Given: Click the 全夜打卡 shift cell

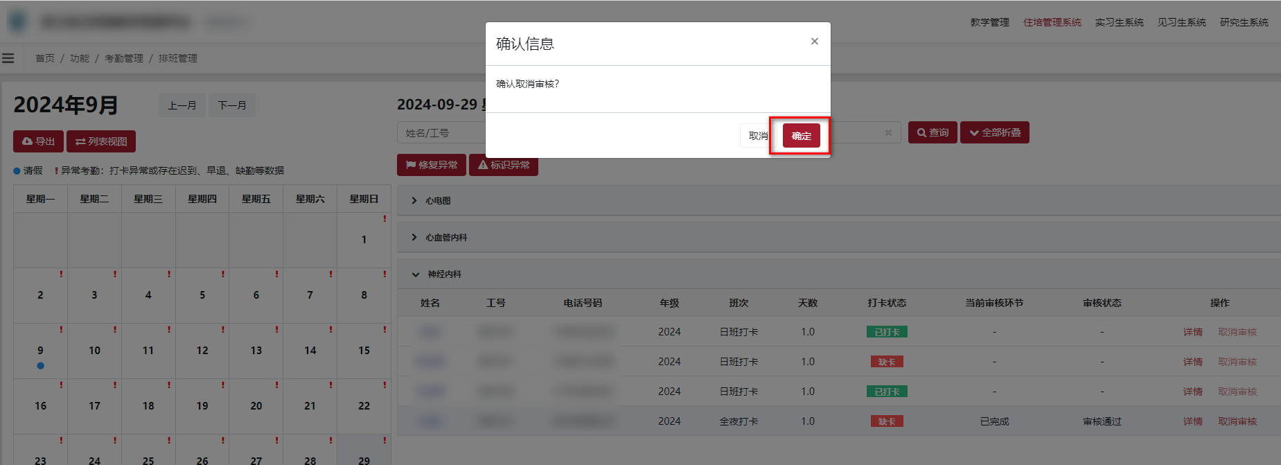Looking at the screenshot, I should [739, 421].
